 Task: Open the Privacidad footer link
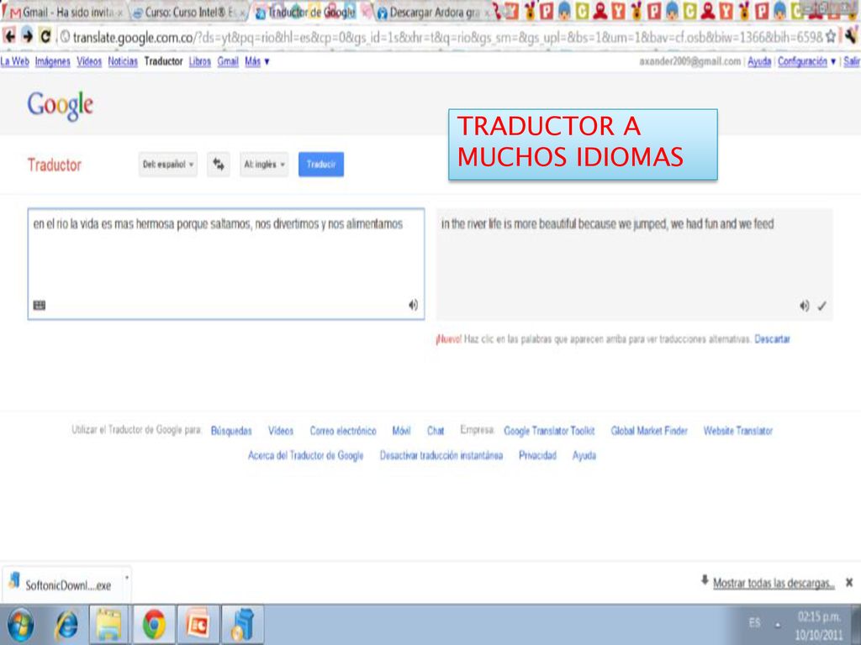(x=537, y=456)
